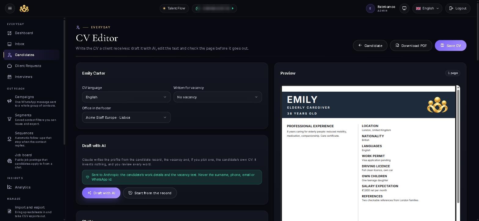Click the candidate icon above CV Editor title

(x=78, y=27)
